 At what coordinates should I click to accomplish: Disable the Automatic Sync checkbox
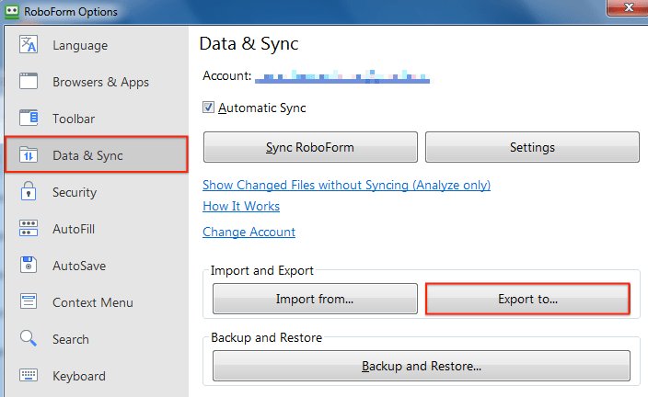click(208, 108)
